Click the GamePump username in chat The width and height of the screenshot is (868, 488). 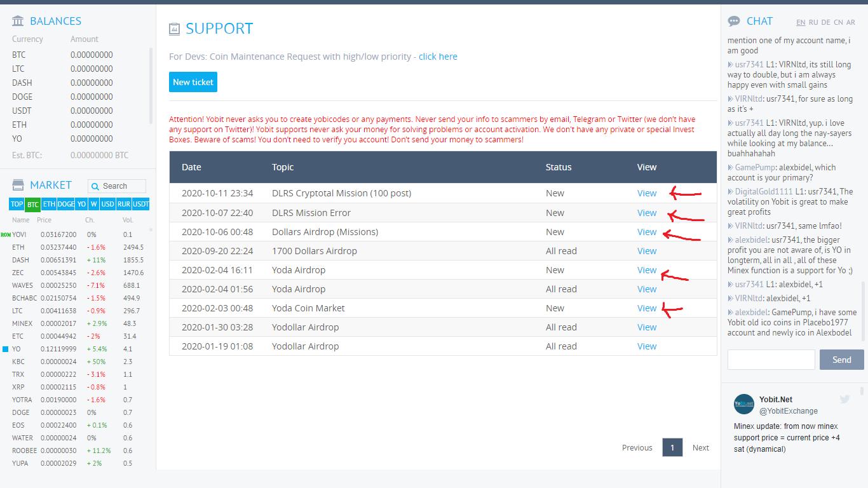pyautogui.click(x=755, y=168)
